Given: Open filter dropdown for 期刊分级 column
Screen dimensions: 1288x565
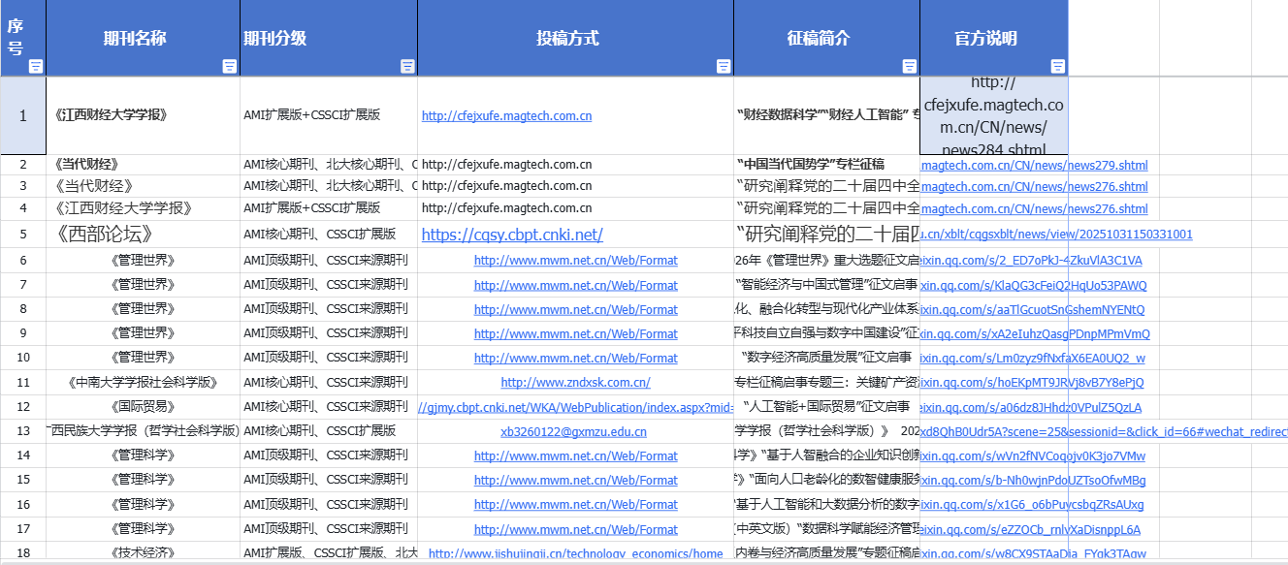Looking at the screenshot, I should point(407,66).
